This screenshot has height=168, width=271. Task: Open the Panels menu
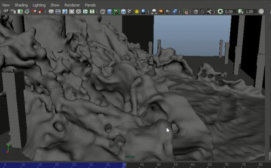tap(90, 5)
